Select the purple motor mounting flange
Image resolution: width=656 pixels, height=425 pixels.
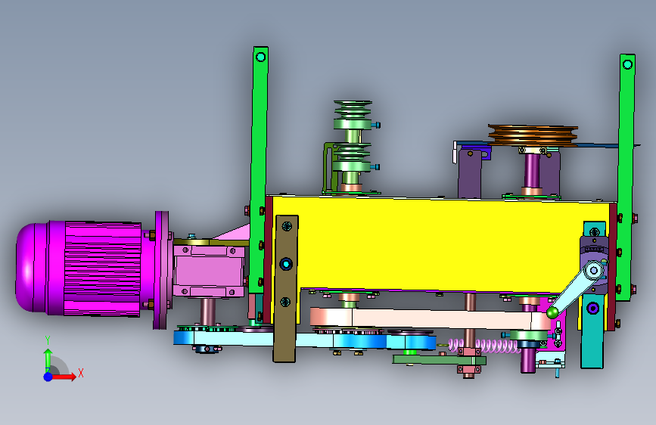(161, 270)
